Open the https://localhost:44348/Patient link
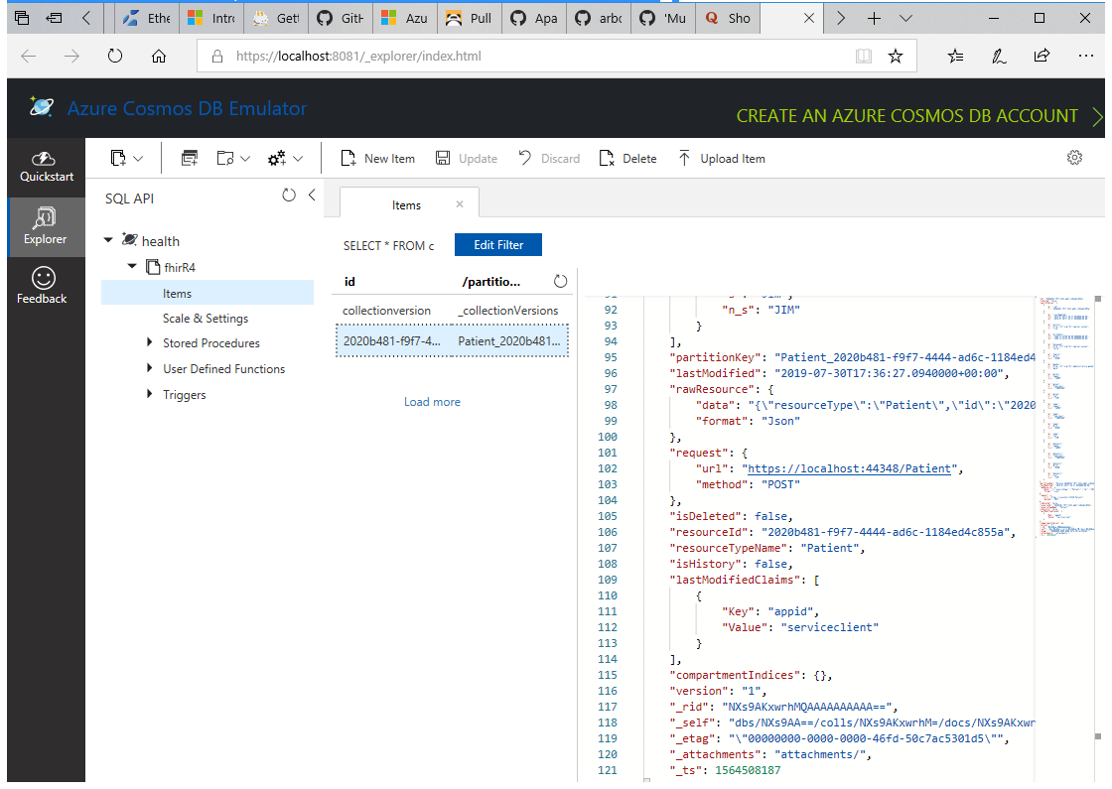1112x789 pixels. (849, 468)
